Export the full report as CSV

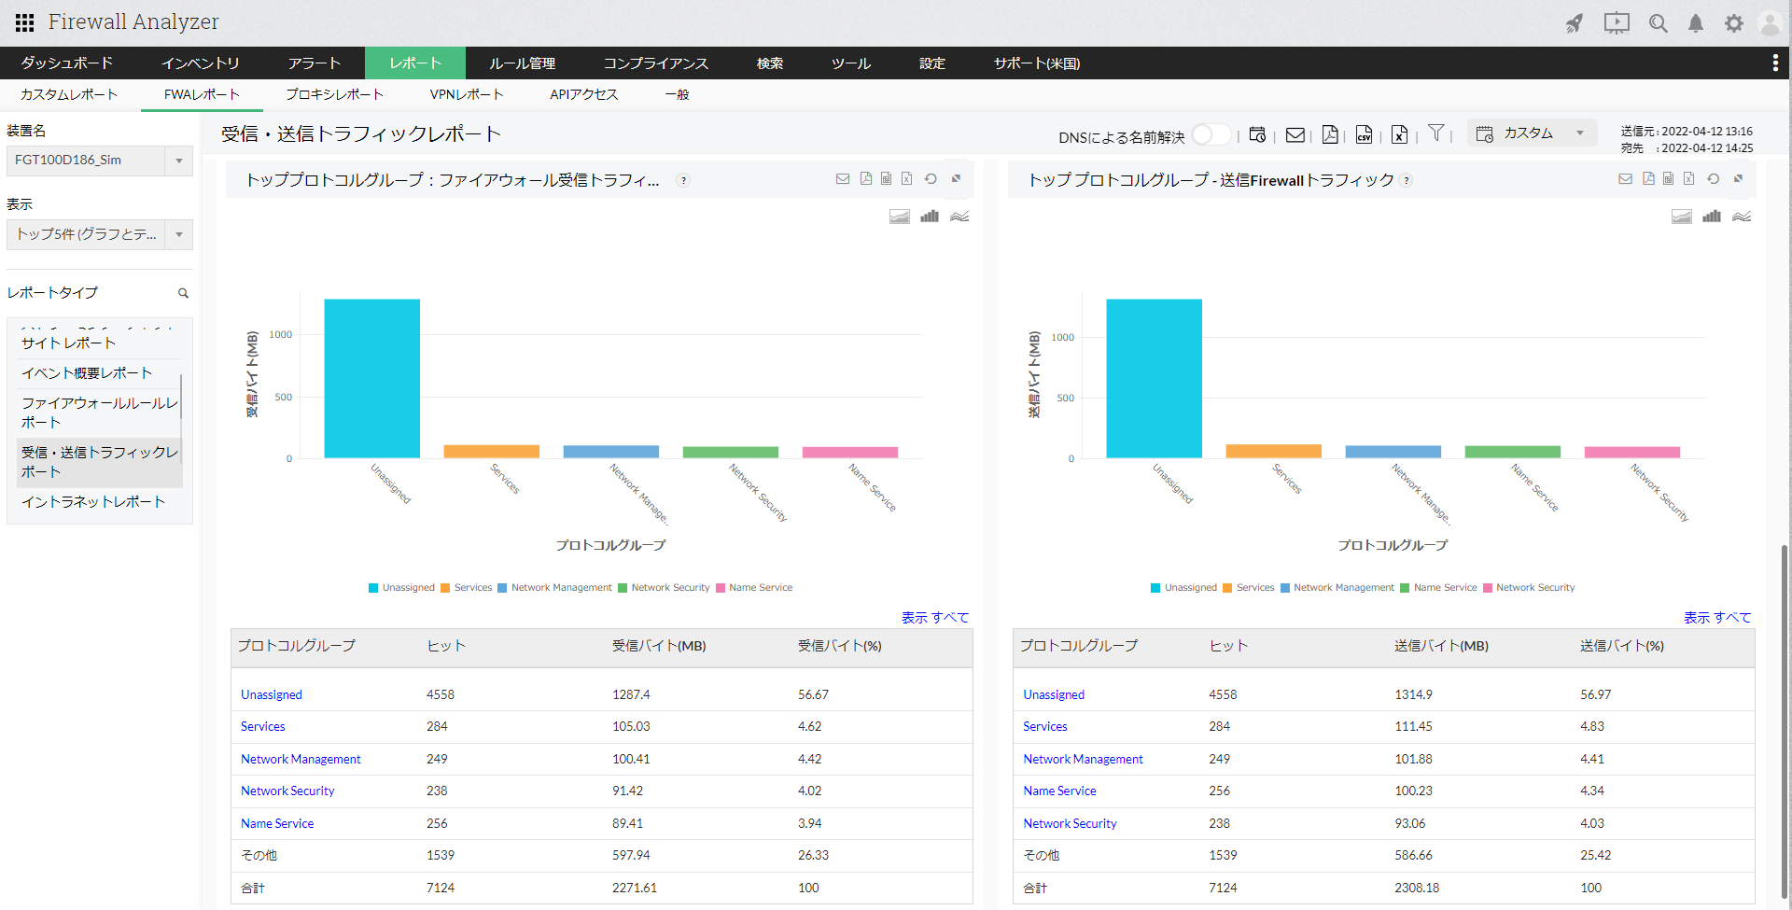click(x=1364, y=135)
